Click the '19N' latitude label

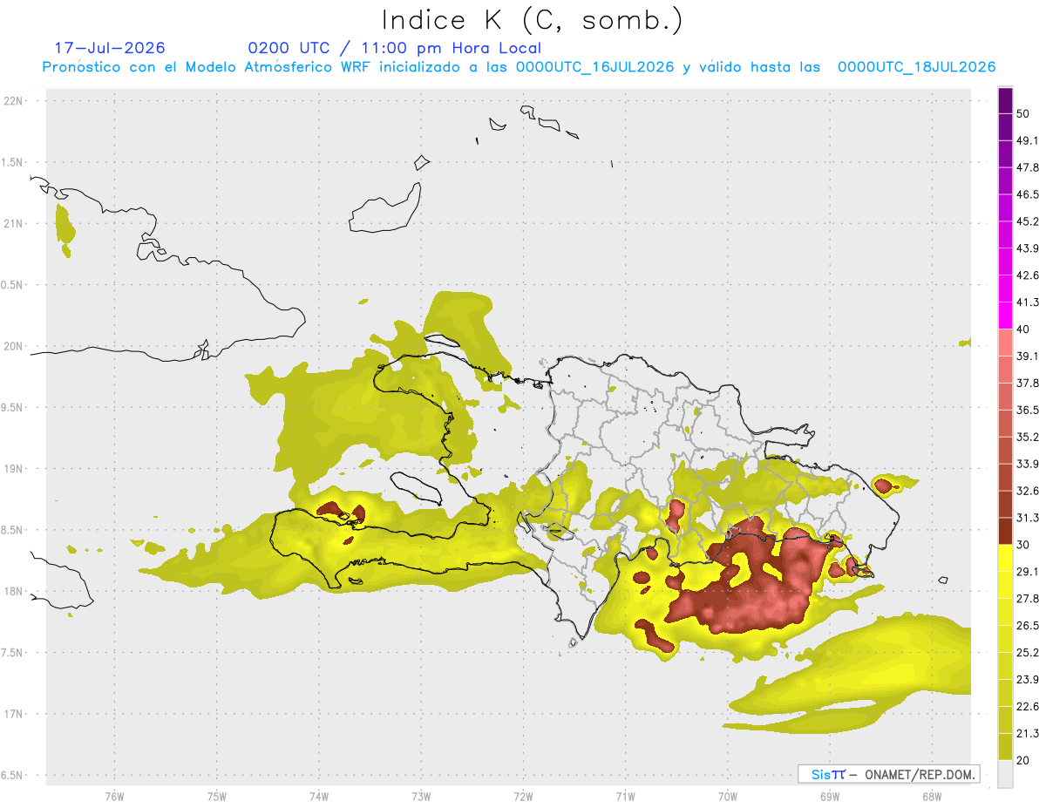click(x=14, y=469)
